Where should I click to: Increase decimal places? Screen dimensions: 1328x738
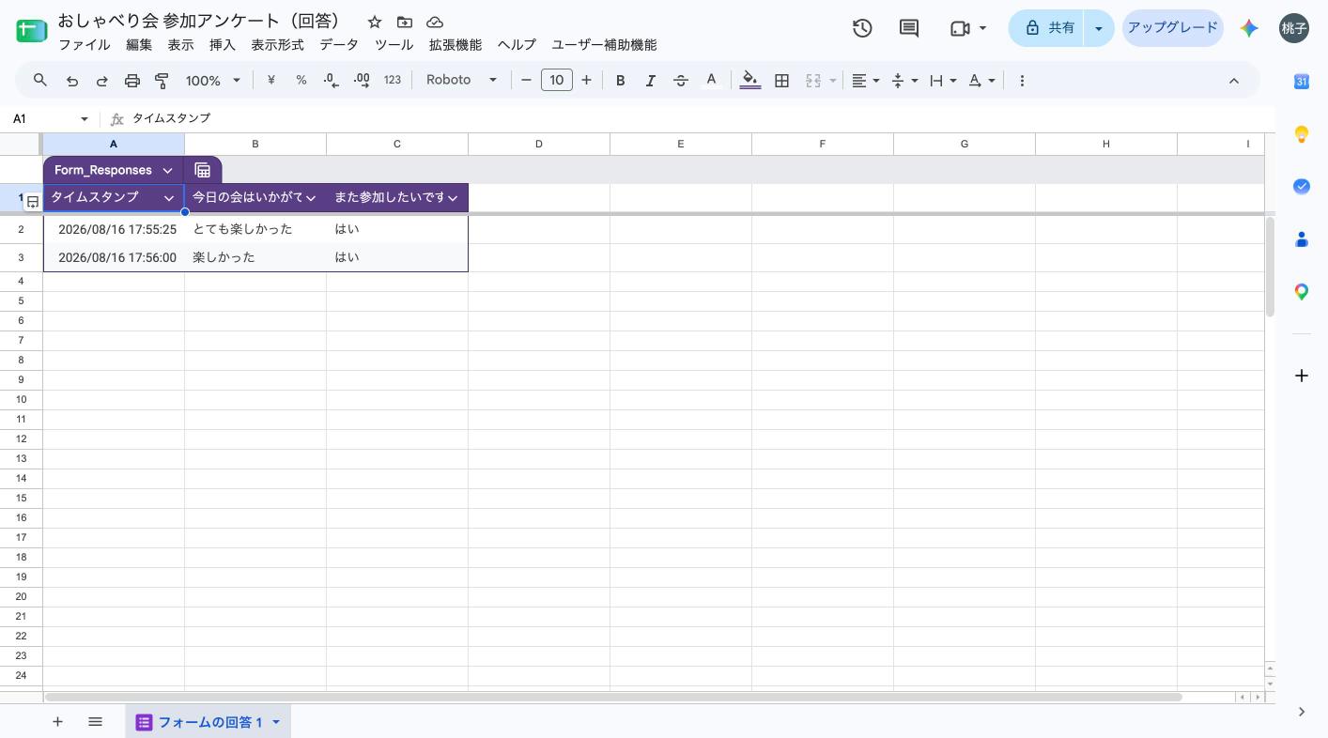click(x=362, y=81)
